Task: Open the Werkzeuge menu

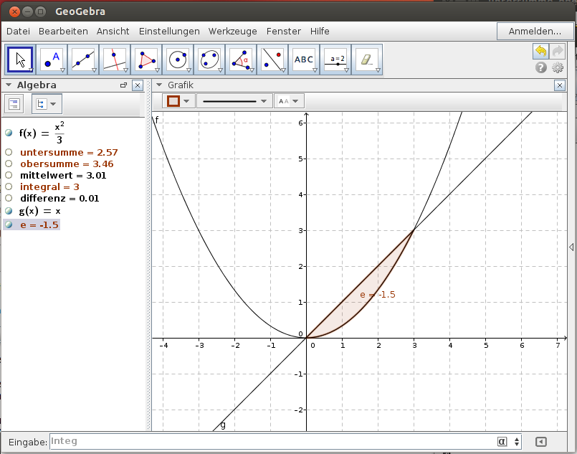Action: coord(232,32)
